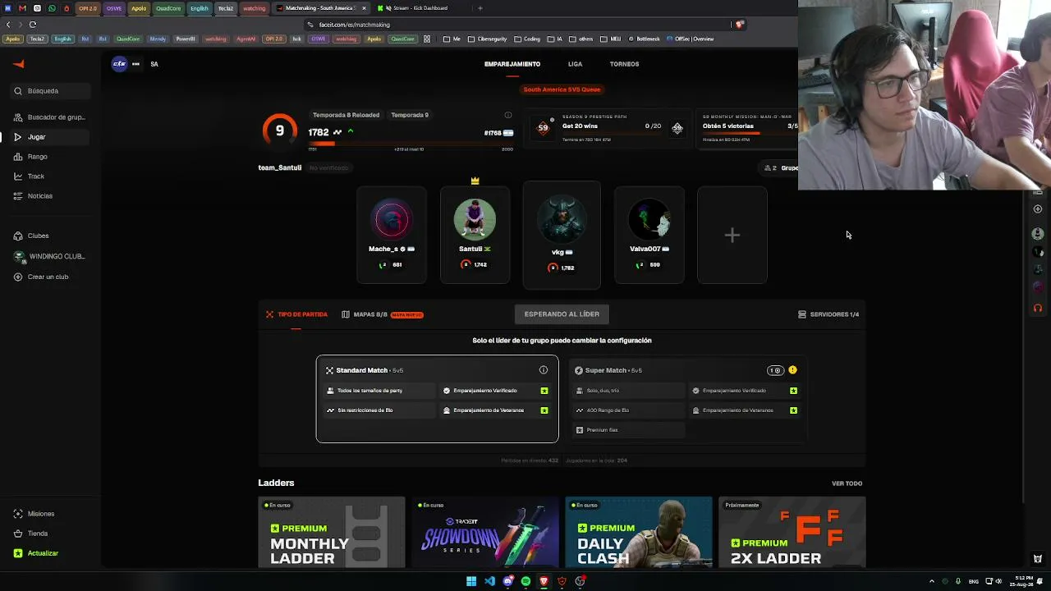The image size is (1051, 591).
Task: Click the browser back arrow
Action: [x=8, y=25]
